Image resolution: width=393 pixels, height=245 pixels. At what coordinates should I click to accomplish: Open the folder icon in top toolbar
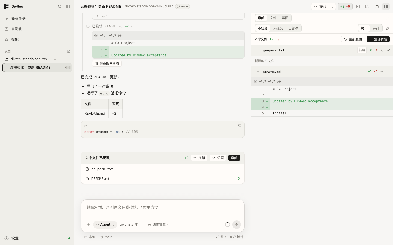[x=377, y=7]
